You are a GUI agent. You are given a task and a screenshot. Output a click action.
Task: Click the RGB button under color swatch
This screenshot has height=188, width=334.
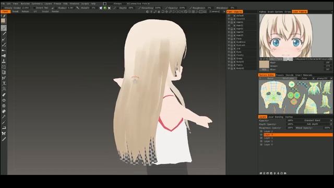(x=264, y=69)
